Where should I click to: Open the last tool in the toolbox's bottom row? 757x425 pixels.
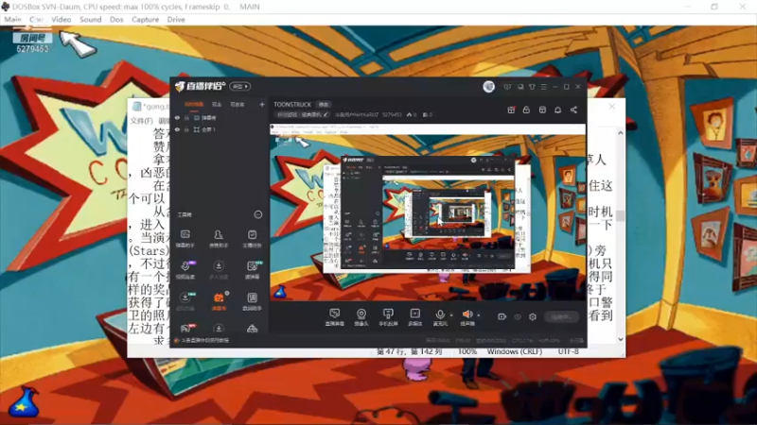252,329
